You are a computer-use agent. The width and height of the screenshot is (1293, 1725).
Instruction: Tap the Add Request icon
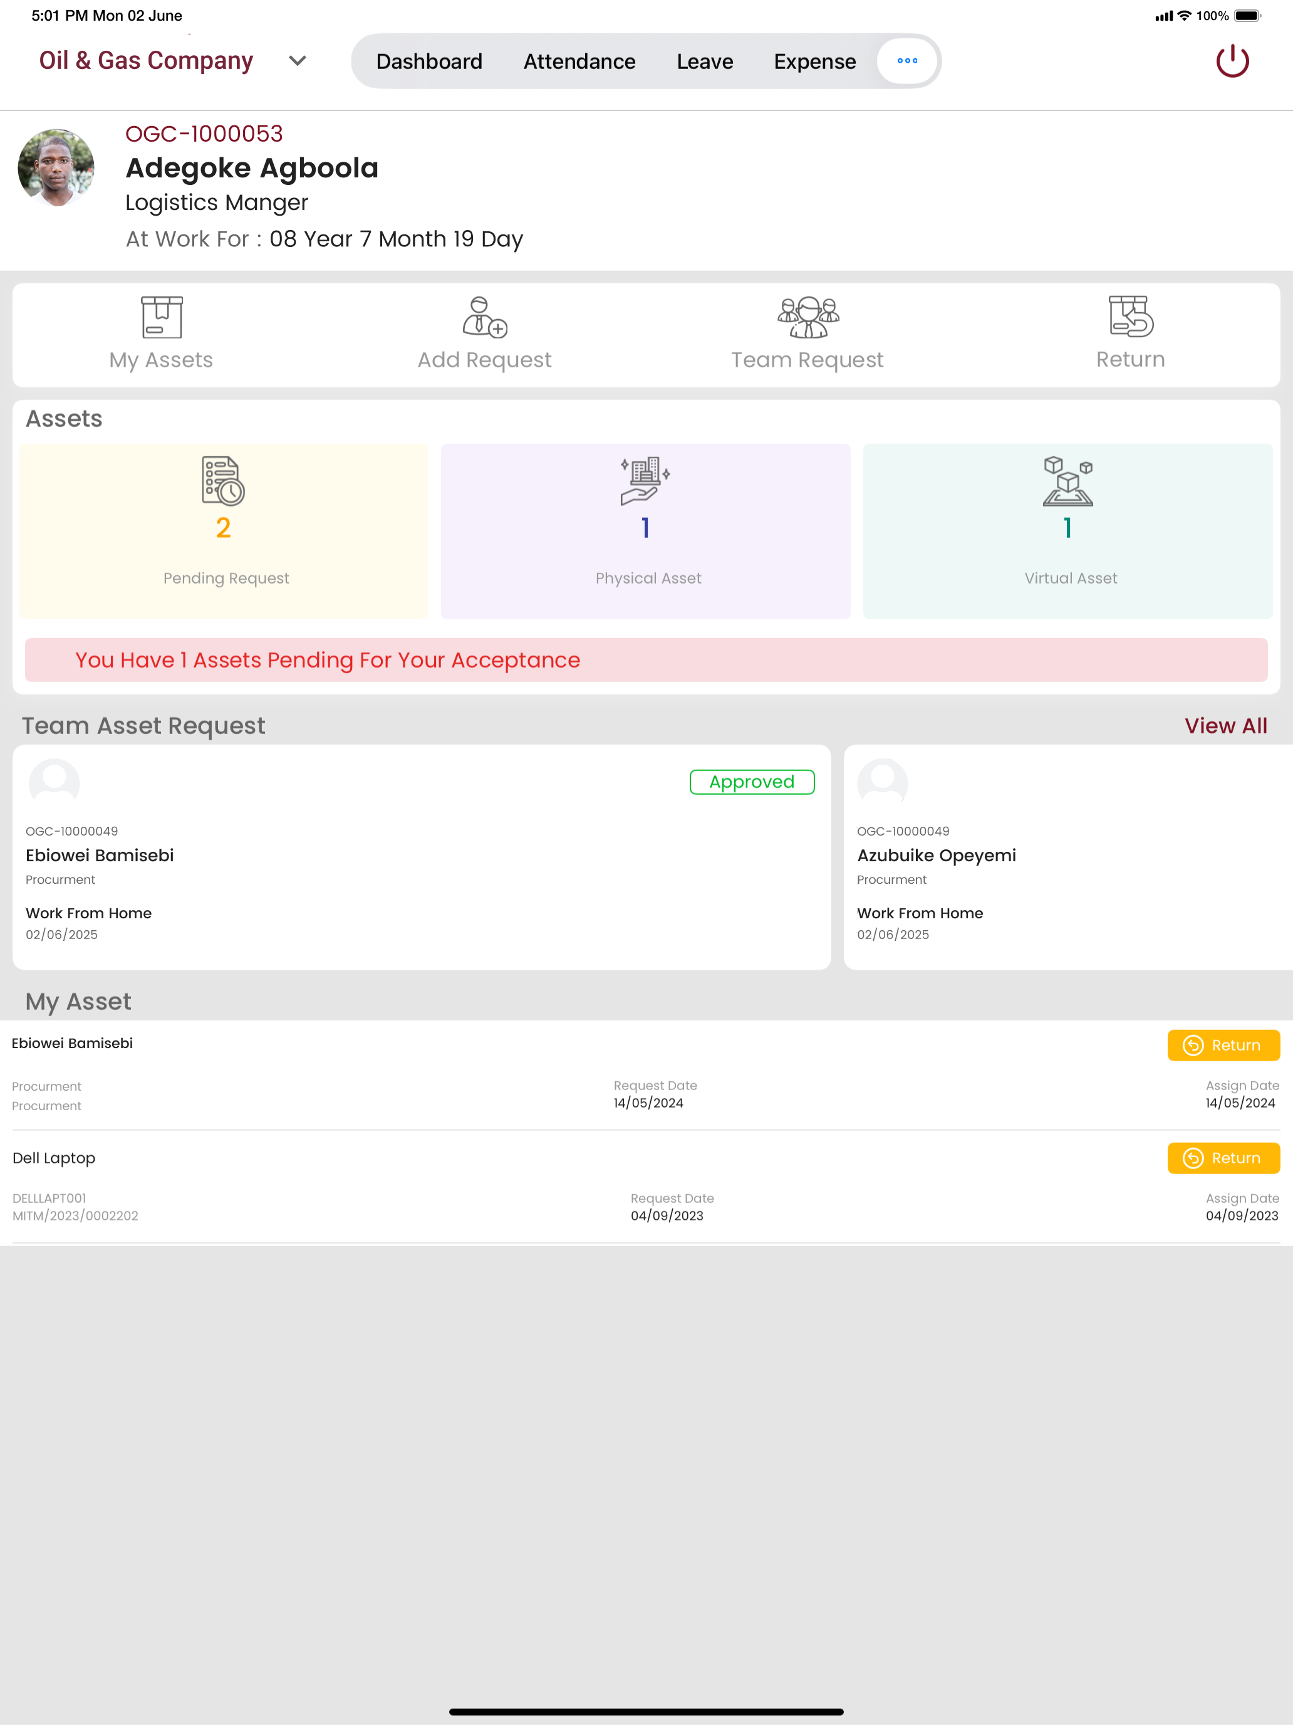pyautogui.click(x=484, y=317)
